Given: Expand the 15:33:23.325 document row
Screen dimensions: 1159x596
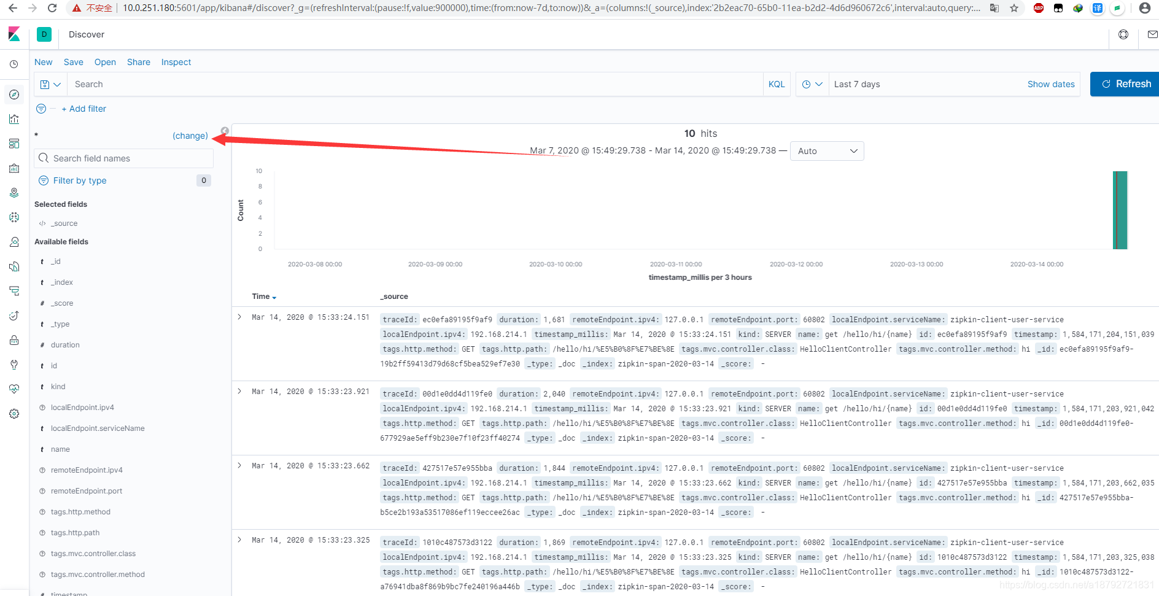Looking at the screenshot, I should point(239,540).
